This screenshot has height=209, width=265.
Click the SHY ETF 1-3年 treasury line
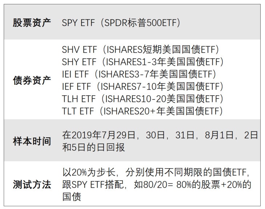pos(143,62)
